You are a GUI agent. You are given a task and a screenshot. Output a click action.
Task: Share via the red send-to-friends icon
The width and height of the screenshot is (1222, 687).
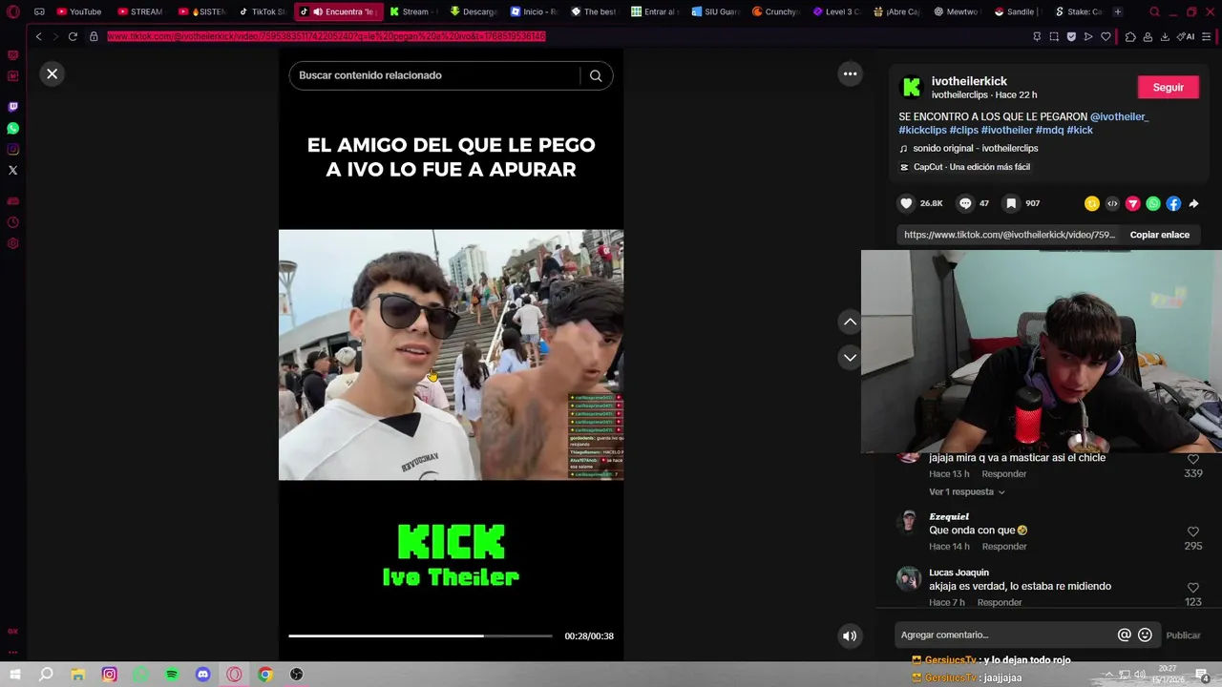[1133, 203]
